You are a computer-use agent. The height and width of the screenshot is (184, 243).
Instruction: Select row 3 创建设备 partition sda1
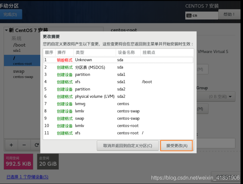(x=118, y=74)
